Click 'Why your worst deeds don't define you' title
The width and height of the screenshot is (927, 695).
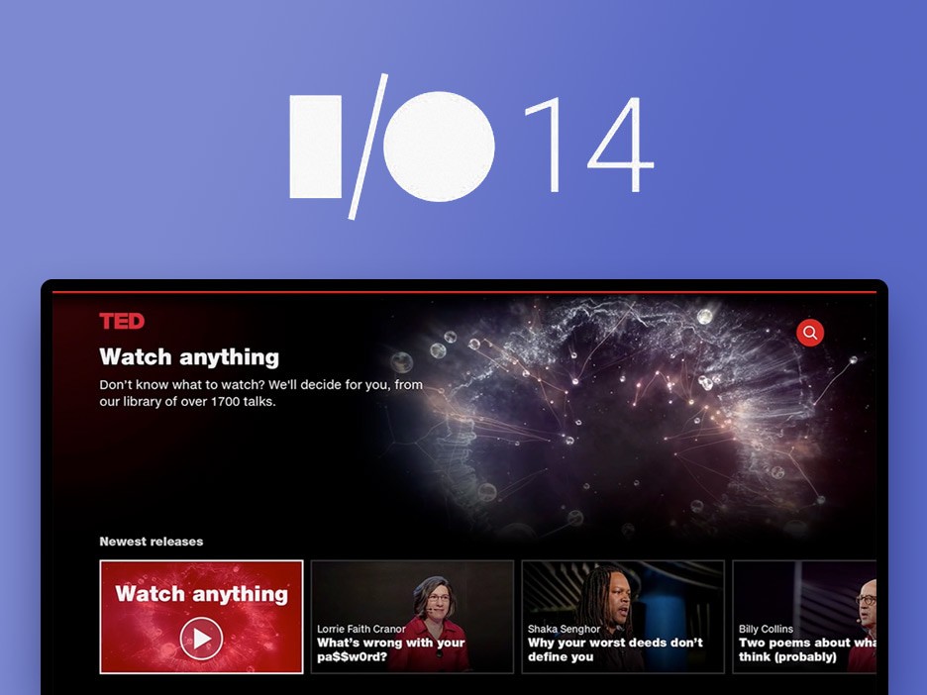click(615, 649)
